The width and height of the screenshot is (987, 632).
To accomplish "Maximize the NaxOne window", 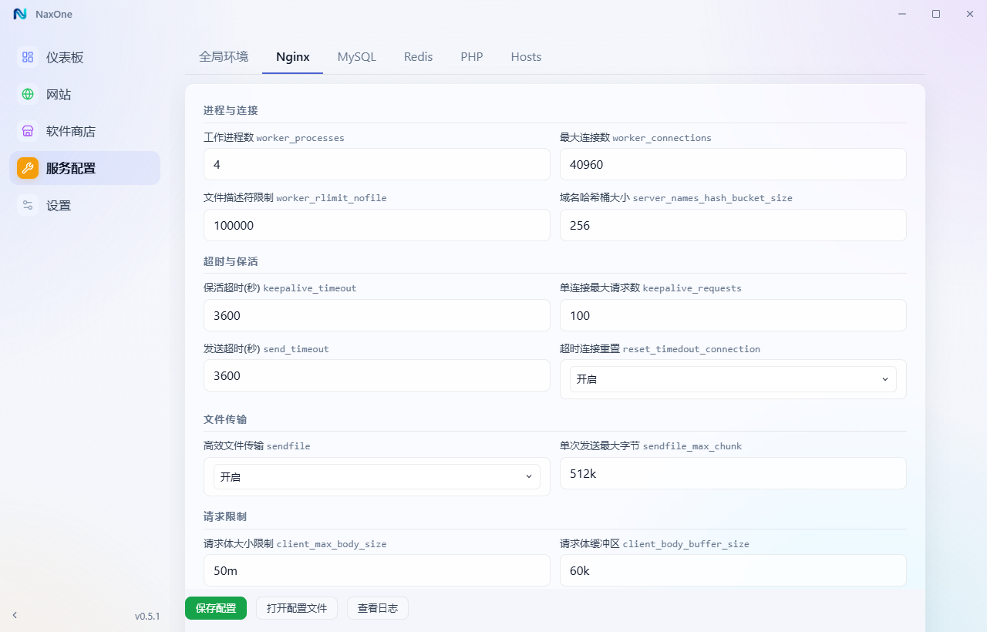I will tap(936, 14).
